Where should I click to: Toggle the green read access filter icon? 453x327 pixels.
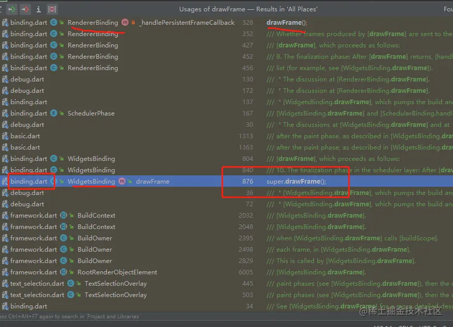point(12,9)
